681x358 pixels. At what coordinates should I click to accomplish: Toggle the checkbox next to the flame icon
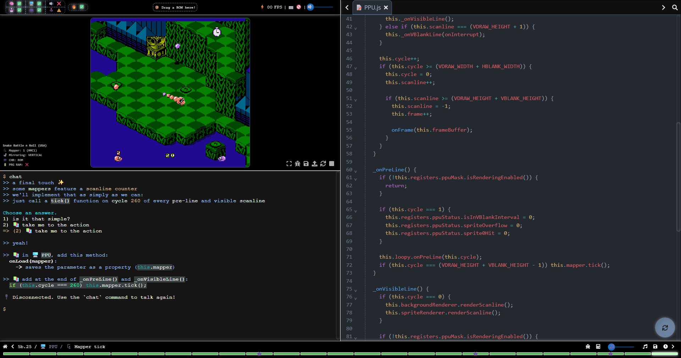pos(82,7)
